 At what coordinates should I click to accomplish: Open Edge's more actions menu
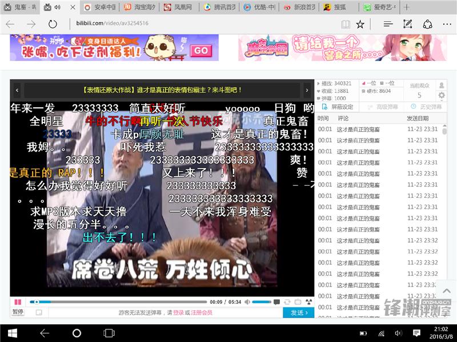point(447,24)
